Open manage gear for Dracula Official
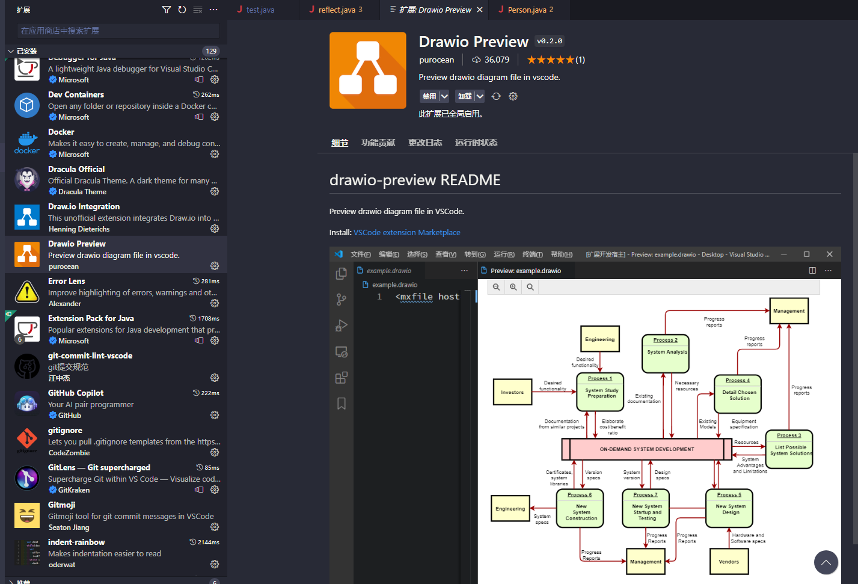858x584 pixels. 215,191
